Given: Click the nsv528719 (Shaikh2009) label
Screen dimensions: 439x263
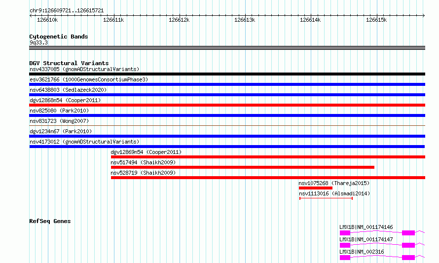Looking at the screenshot, I should (143, 173).
